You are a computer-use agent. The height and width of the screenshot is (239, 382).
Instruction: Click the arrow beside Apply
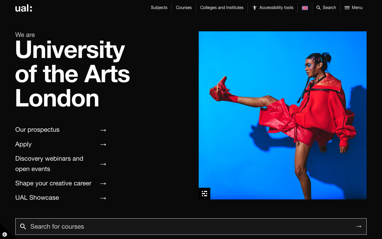coord(103,144)
